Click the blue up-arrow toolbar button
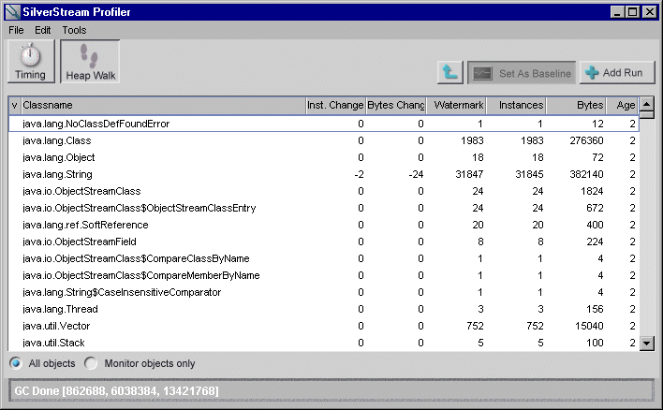This screenshot has height=410, width=663. 449,73
